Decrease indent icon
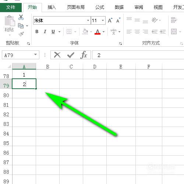This screenshot has height=184, width=184. pos(155,32)
